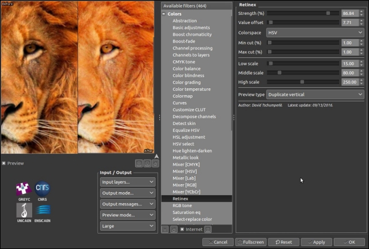This screenshot has height=249, width=369.
Task: Click the Strength value field 86.84
Action: pyautogui.click(x=350, y=13)
